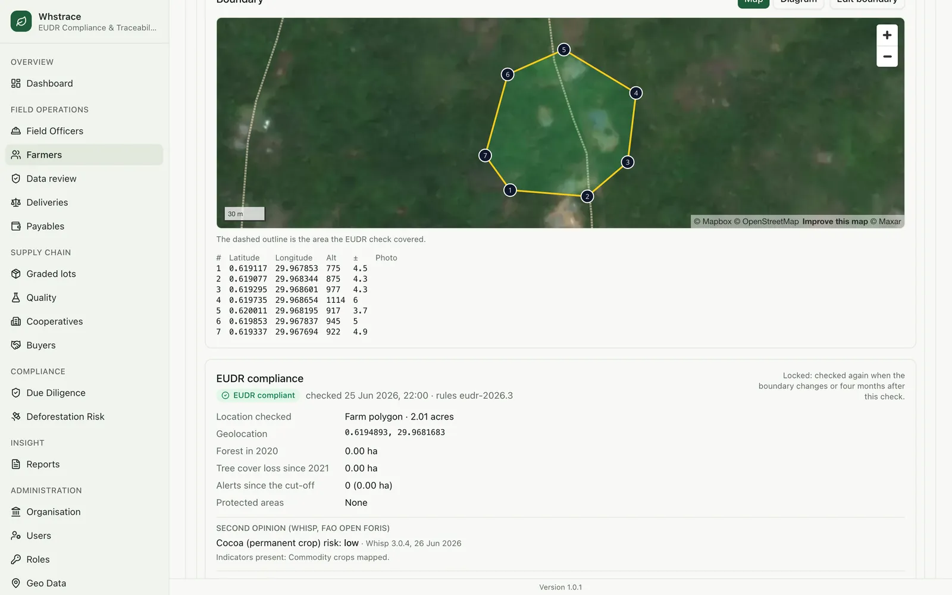The width and height of the screenshot is (952, 595).
Task: Select boundary vertex marker 5 on map
Action: [x=564, y=49]
